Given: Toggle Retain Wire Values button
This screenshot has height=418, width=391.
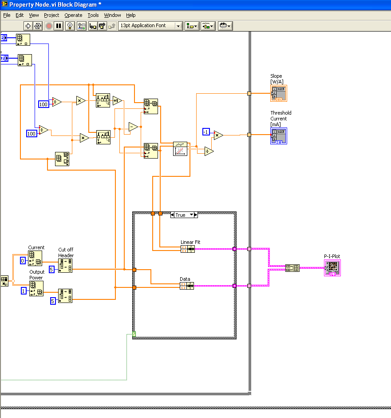Looking at the screenshot, I should pos(82,26).
